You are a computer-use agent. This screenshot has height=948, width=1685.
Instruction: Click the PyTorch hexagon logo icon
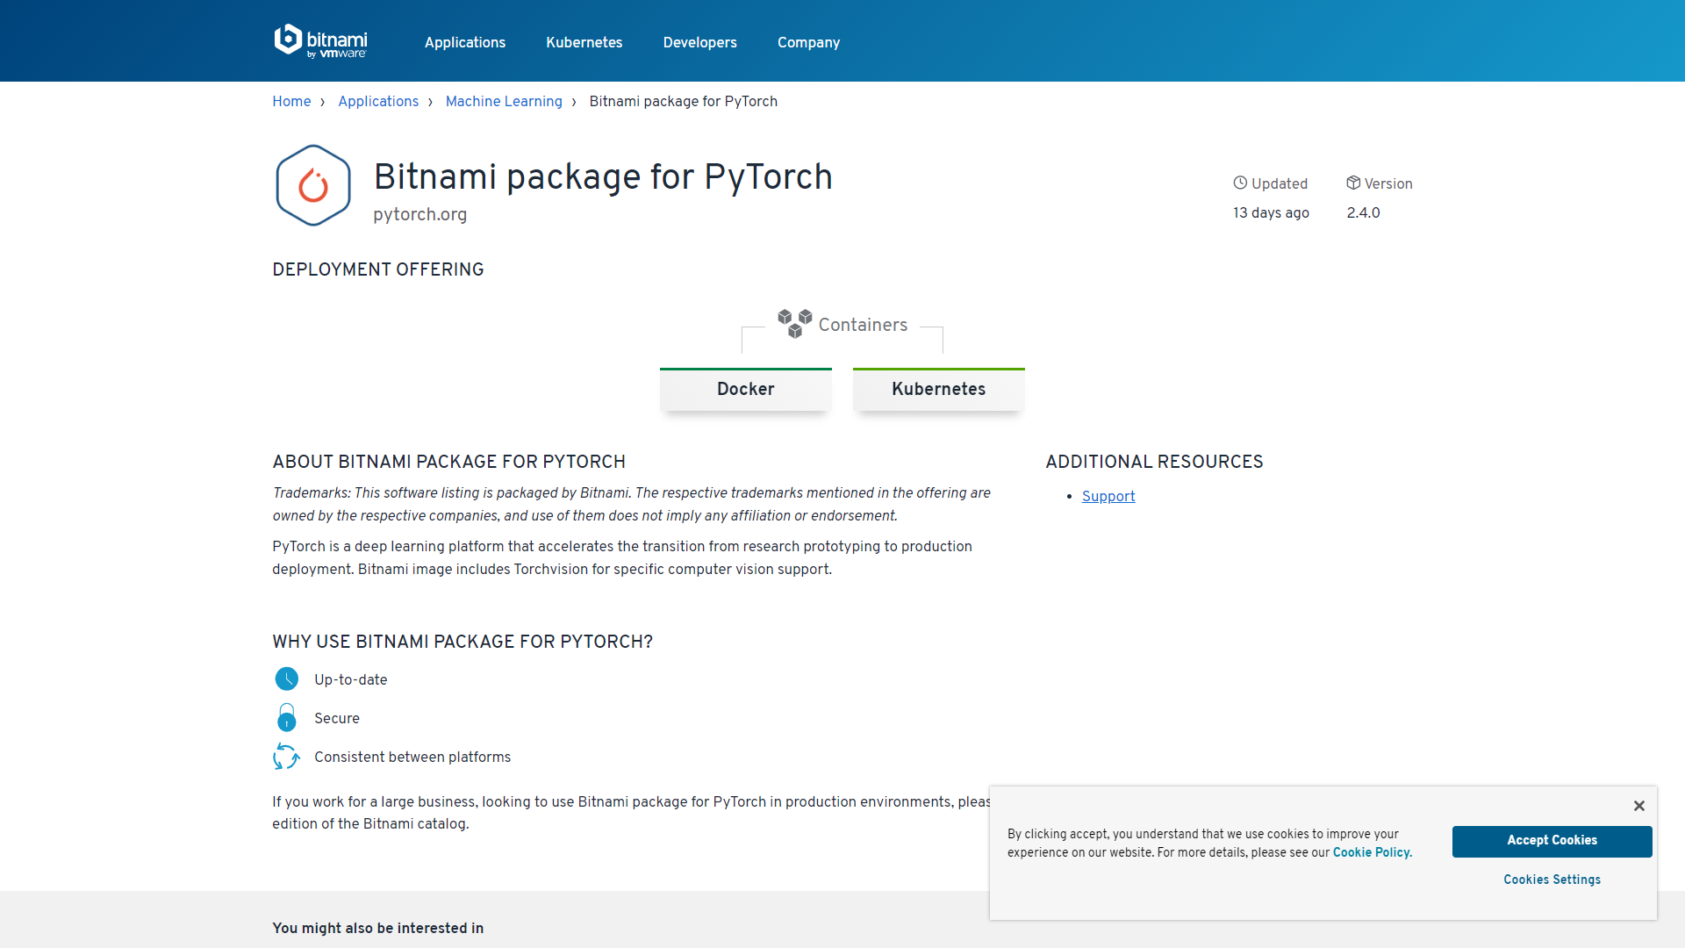[x=312, y=184]
